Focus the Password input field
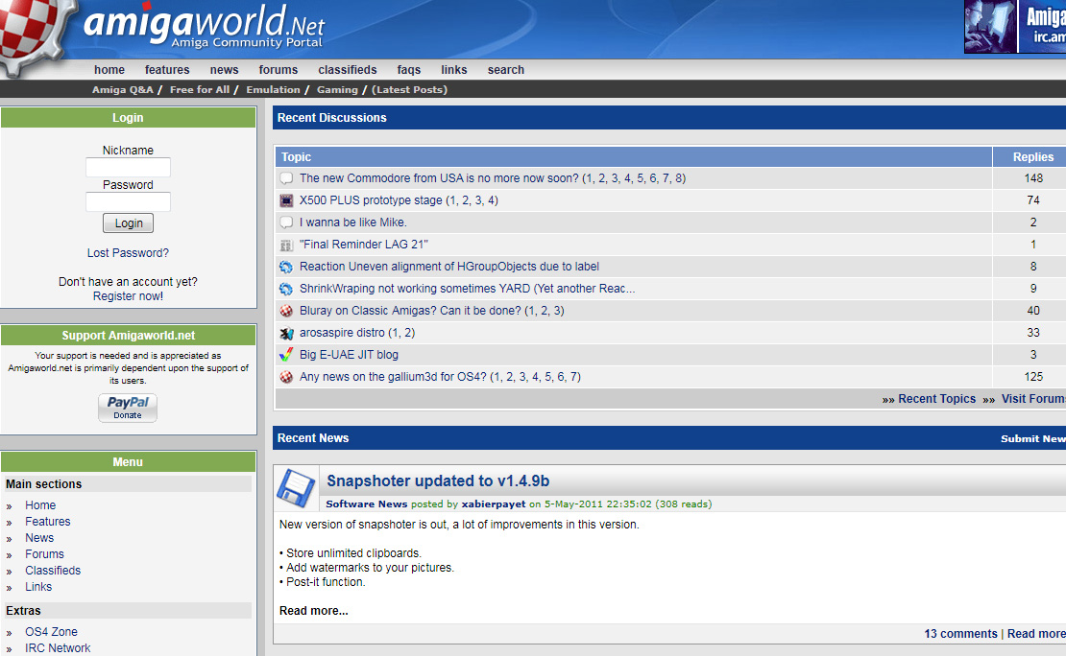 coord(128,201)
